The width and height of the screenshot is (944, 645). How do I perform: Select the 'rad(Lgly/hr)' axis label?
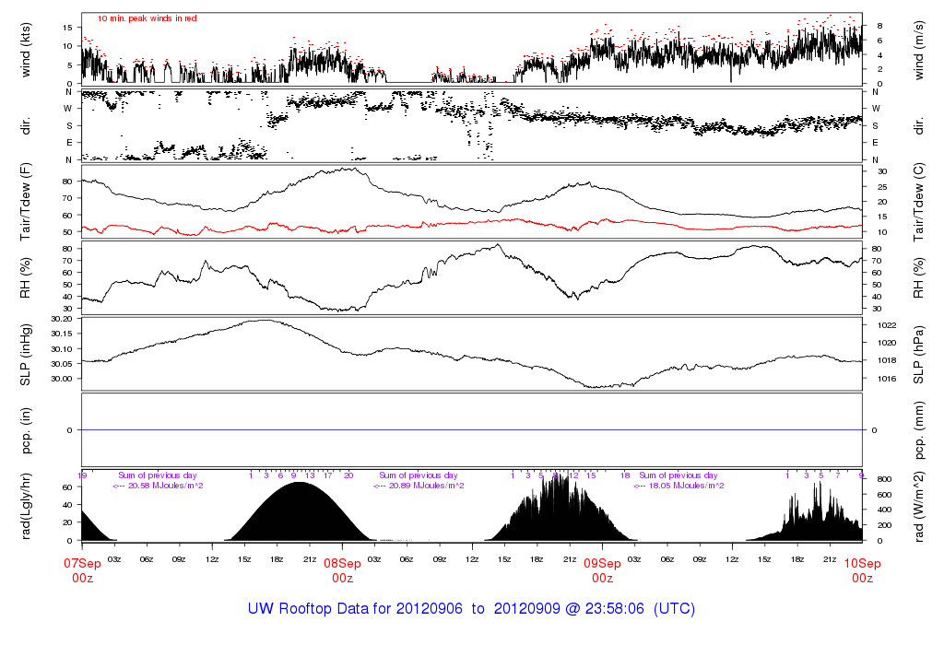26,506
